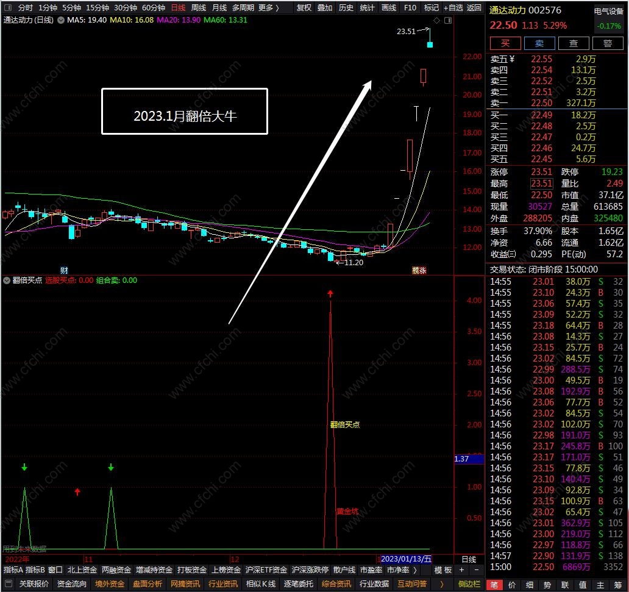
Task: Open the 相似K线 tab
Action: coord(261,583)
